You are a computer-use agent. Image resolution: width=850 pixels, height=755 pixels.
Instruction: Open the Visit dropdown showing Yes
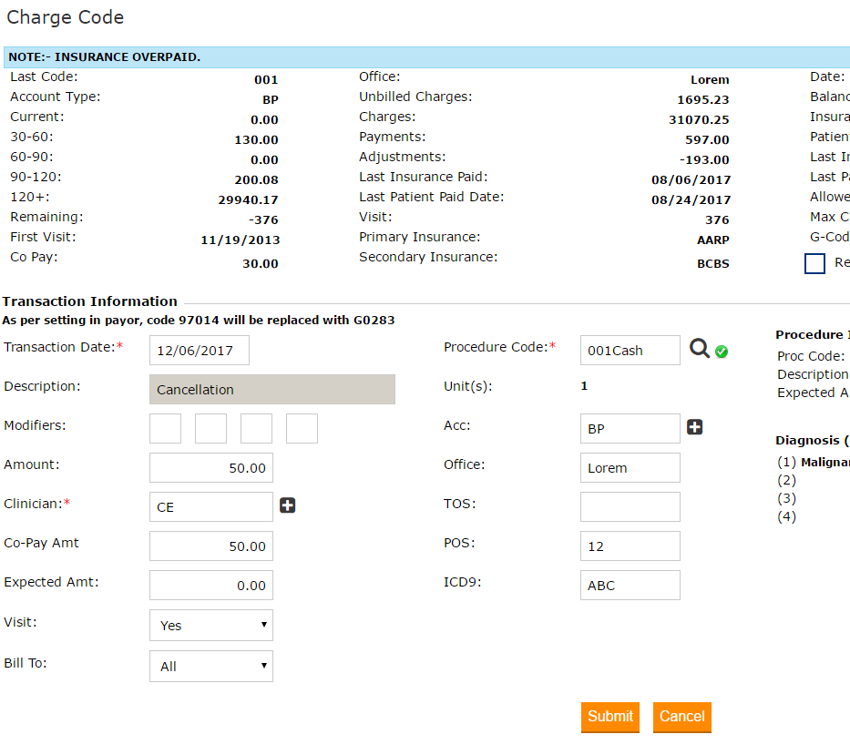(x=210, y=626)
